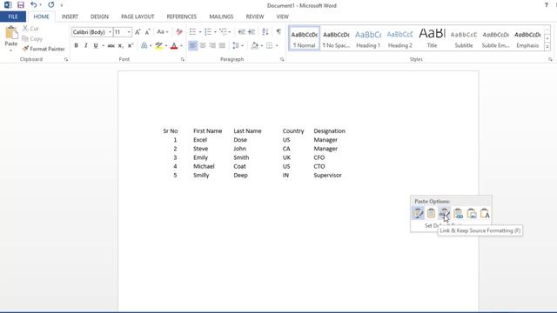This screenshot has width=557, height=313.
Task: Apply text highlight color
Action: point(158,45)
